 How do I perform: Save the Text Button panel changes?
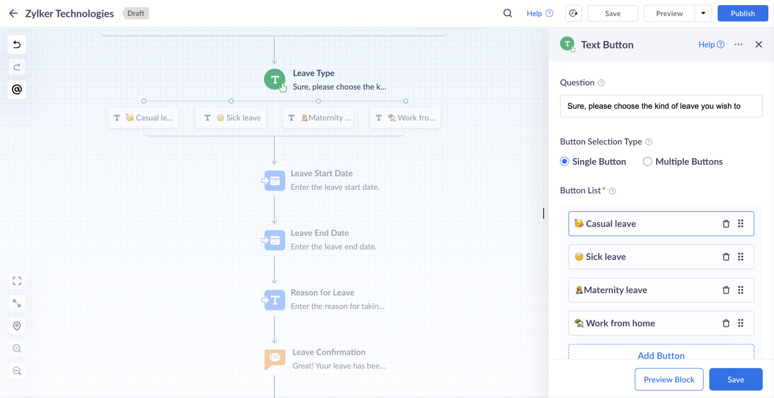[x=736, y=380]
